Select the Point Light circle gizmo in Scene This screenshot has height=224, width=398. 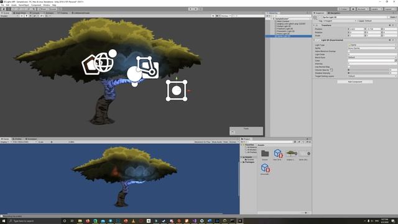point(134,74)
